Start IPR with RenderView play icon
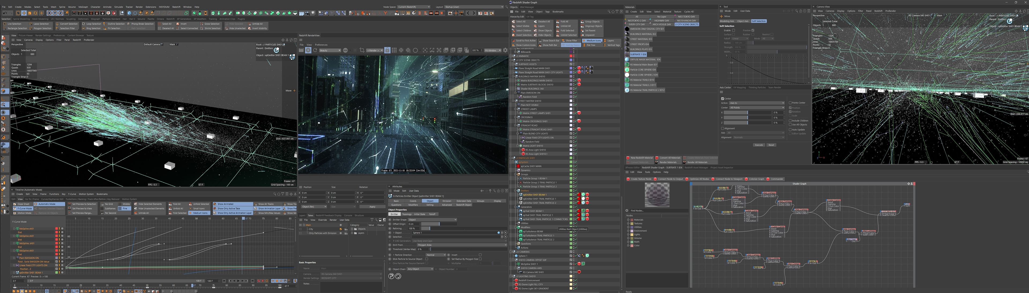The width and height of the screenshot is (1029, 293). (308, 50)
